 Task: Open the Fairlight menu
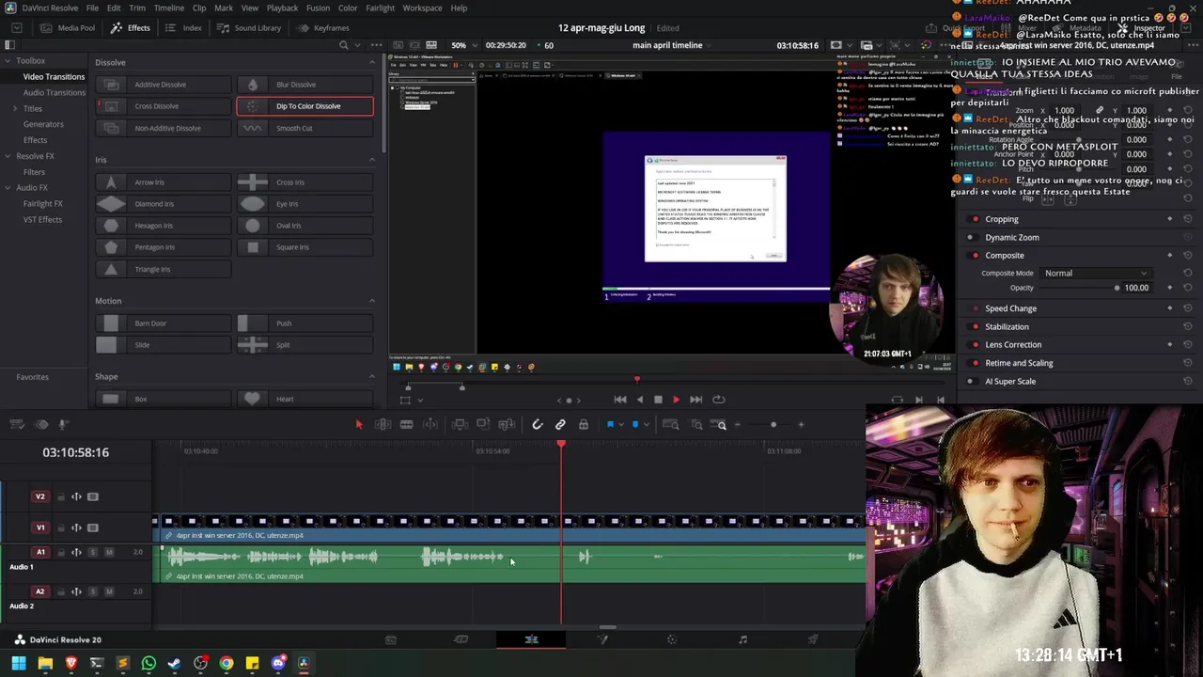[x=380, y=8]
